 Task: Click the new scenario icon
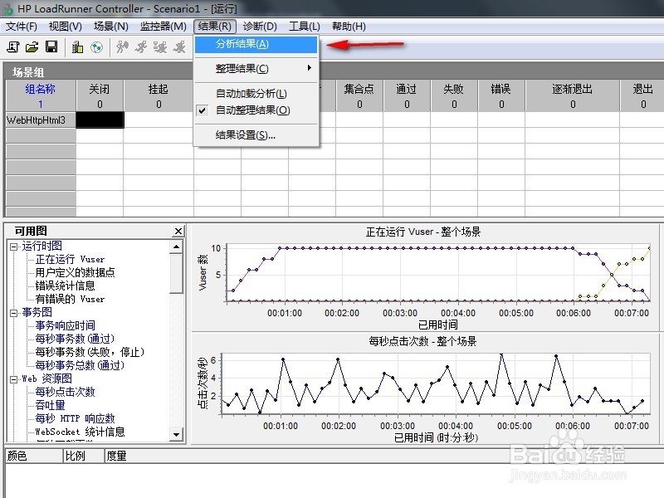click(x=13, y=47)
